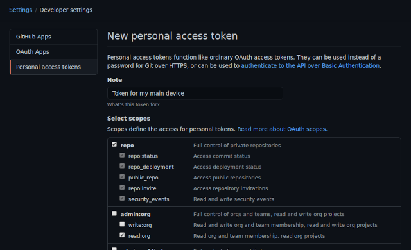The height and width of the screenshot is (250, 411).
Task: Click the repo_deployment label
Action: (x=151, y=167)
